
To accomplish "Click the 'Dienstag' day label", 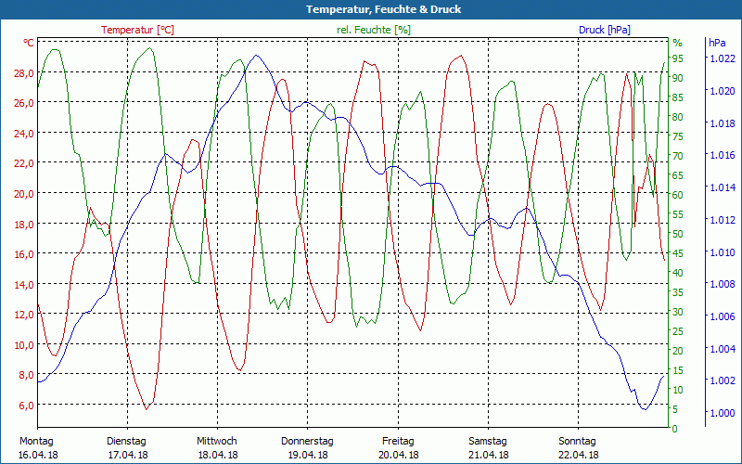I will click(127, 442).
